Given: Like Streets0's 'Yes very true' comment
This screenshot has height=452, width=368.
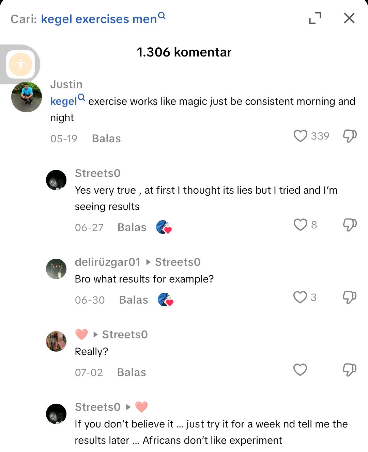Looking at the screenshot, I should 300,225.
